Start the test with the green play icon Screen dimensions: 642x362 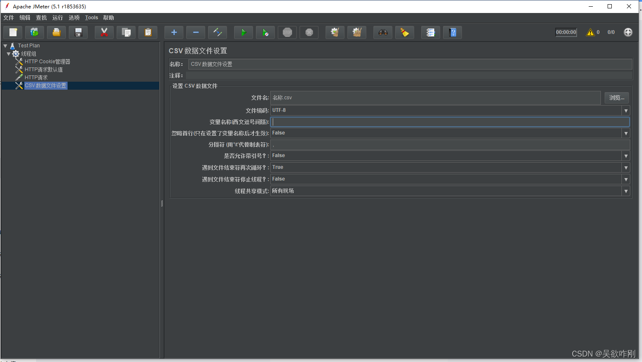pos(243,32)
